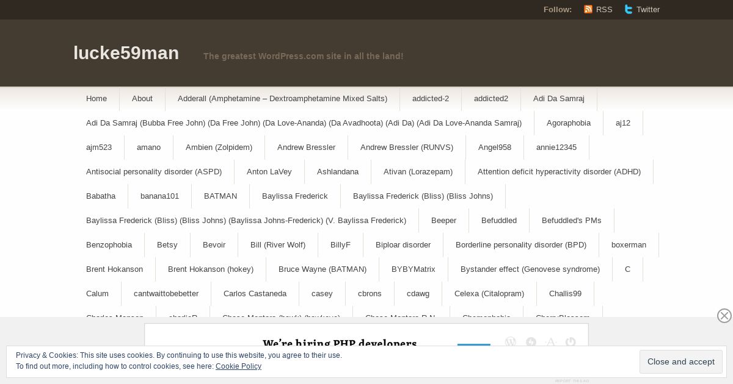
Task: Select the boxerman menu item
Action: pos(629,244)
